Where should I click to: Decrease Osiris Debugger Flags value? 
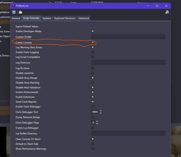click(97, 124)
